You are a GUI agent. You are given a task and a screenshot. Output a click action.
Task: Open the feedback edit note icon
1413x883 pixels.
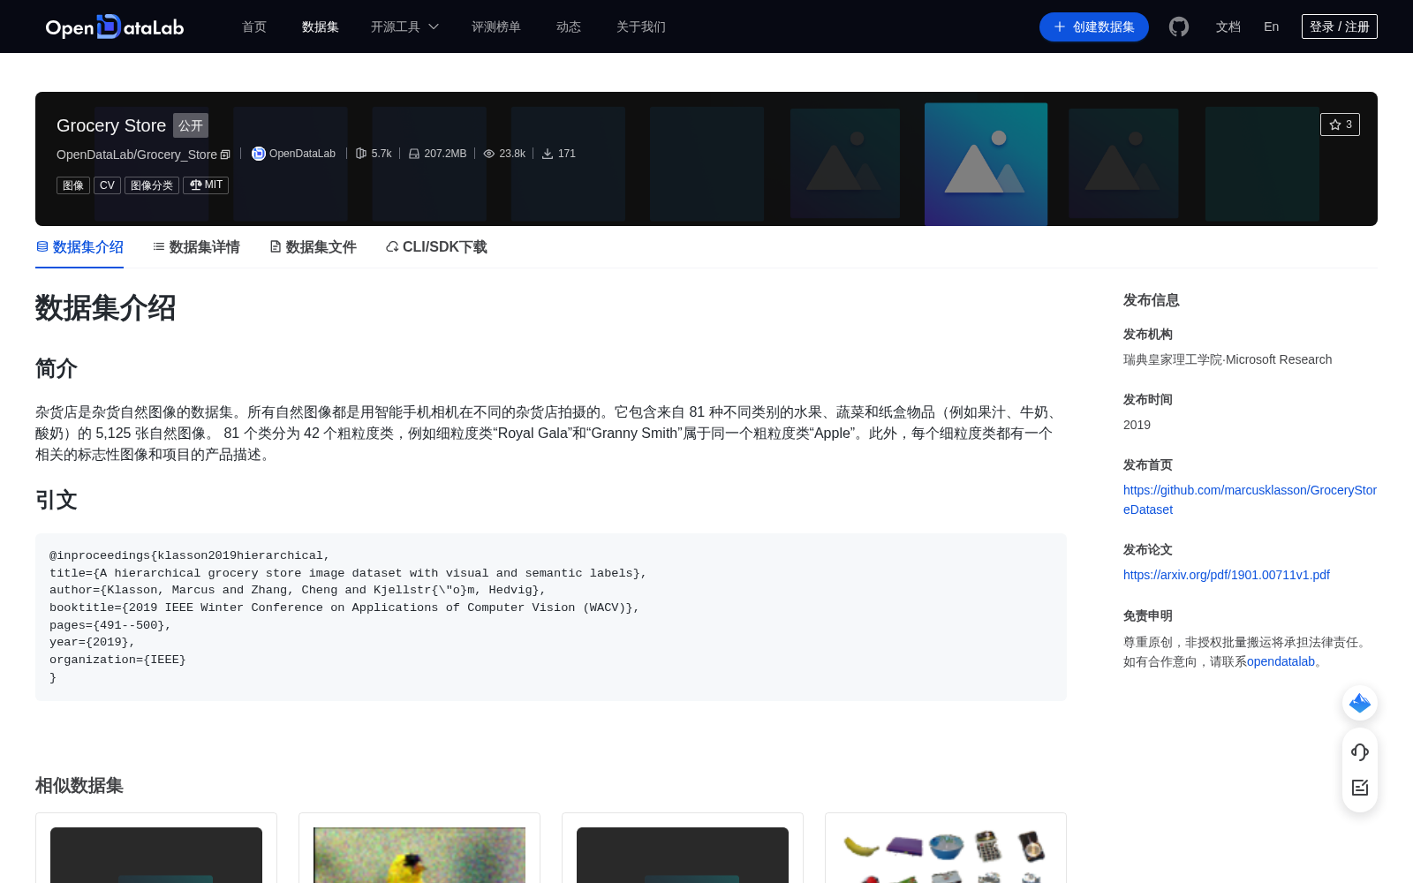(1360, 788)
